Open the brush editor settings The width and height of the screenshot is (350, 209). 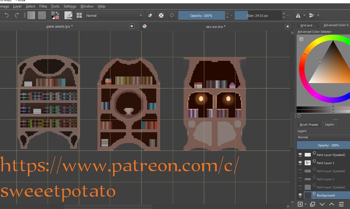68,15
